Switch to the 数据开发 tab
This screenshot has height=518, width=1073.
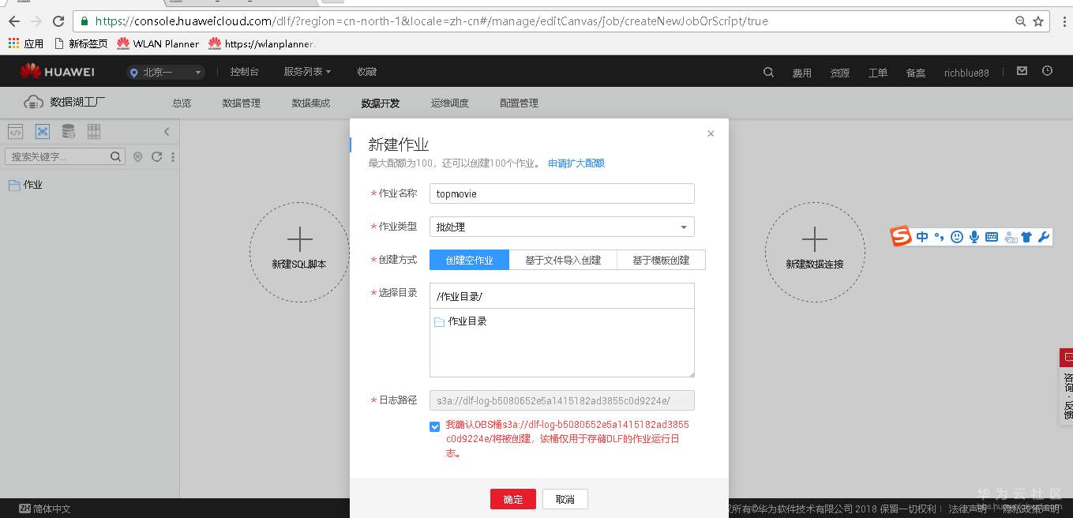[x=381, y=103]
